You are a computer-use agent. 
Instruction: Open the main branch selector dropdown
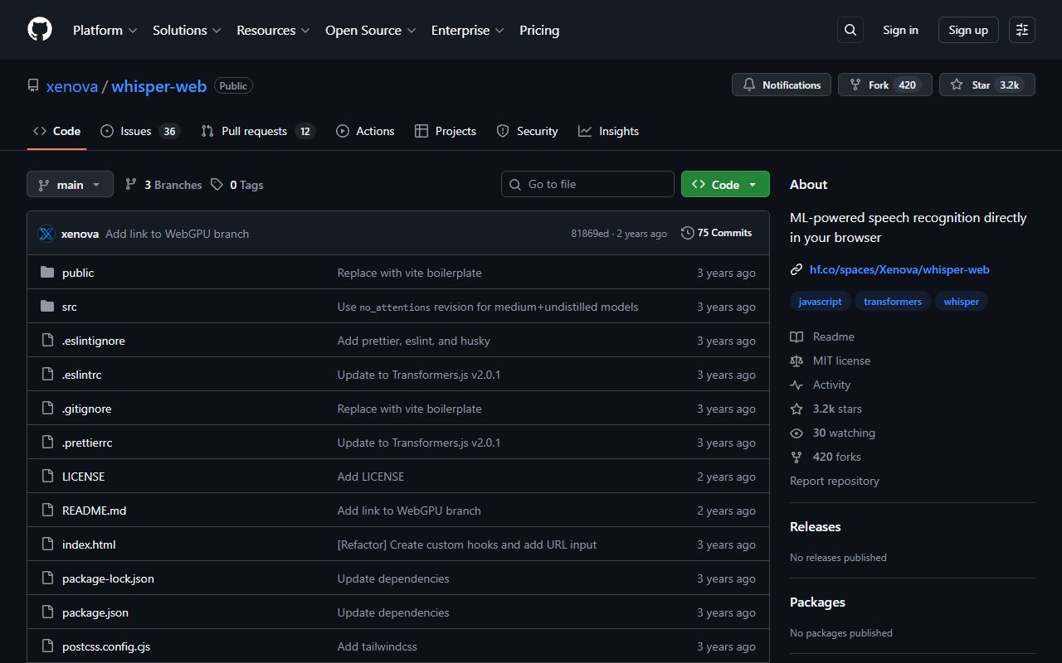[70, 184]
